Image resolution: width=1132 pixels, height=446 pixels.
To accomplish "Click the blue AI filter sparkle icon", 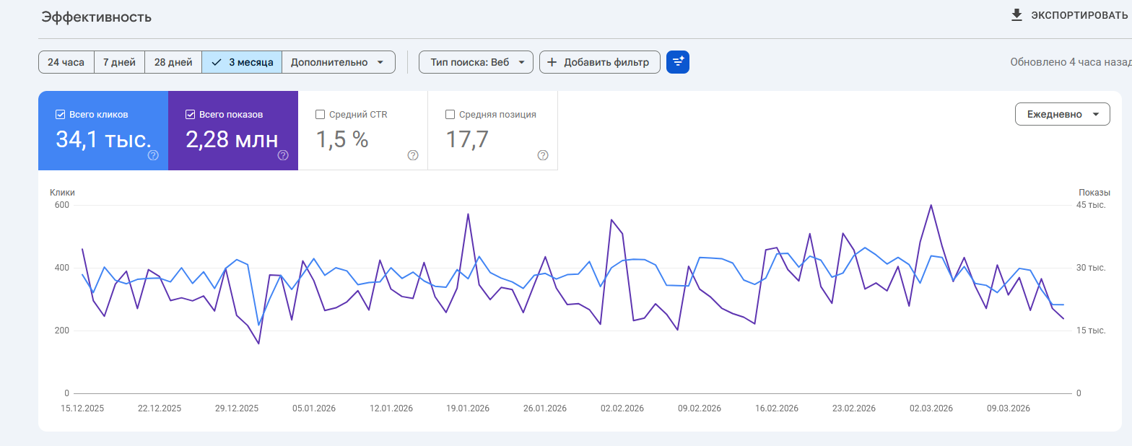I will pyautogui.click(x=678, y=62).
